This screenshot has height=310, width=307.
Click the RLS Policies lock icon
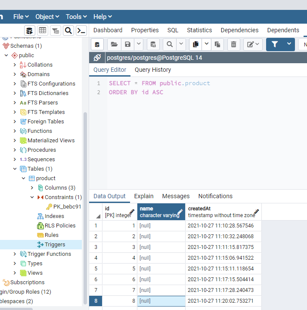point(40,226)
